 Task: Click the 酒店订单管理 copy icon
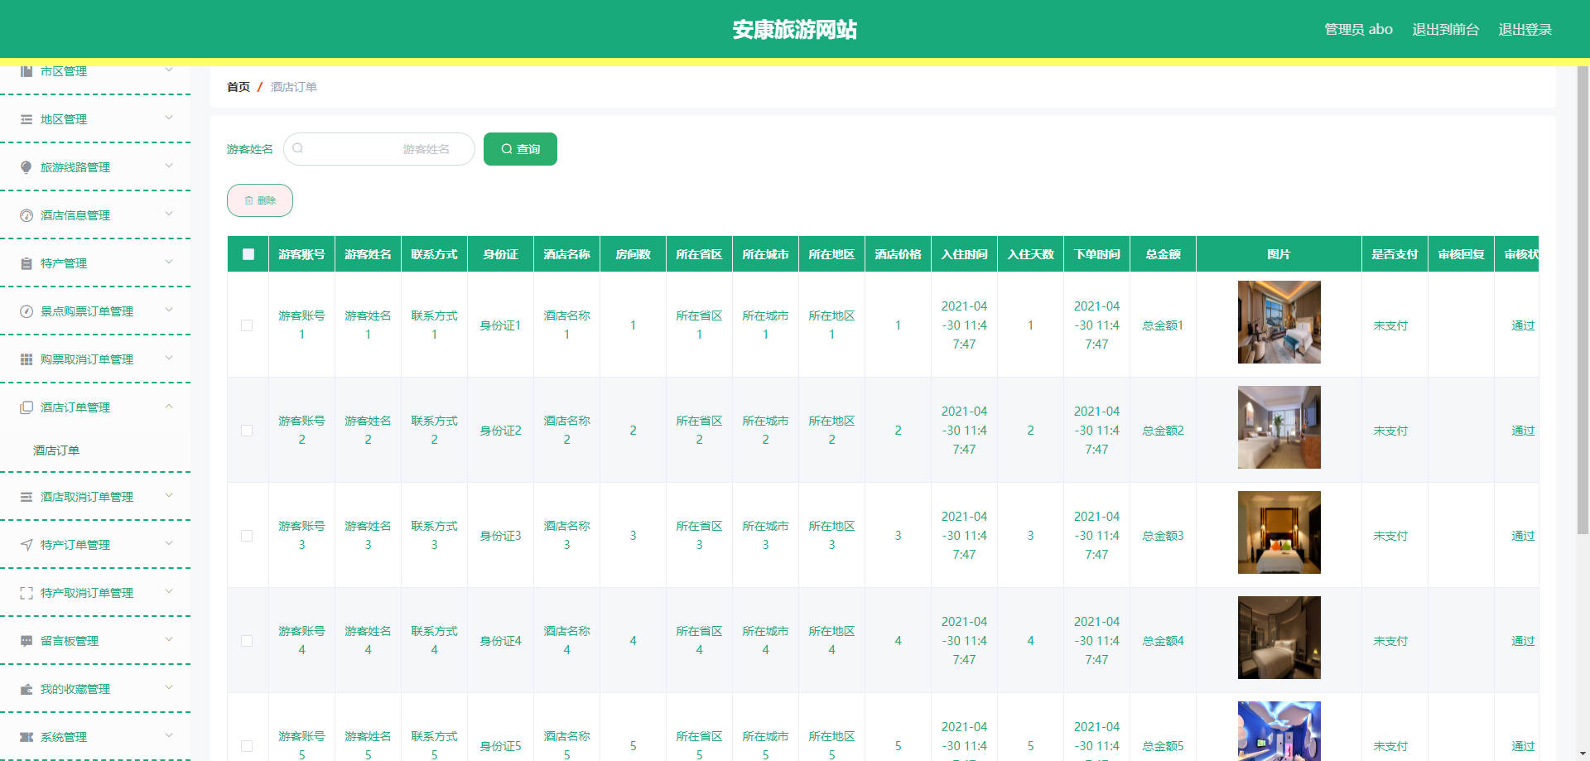[x=26, y=407]
